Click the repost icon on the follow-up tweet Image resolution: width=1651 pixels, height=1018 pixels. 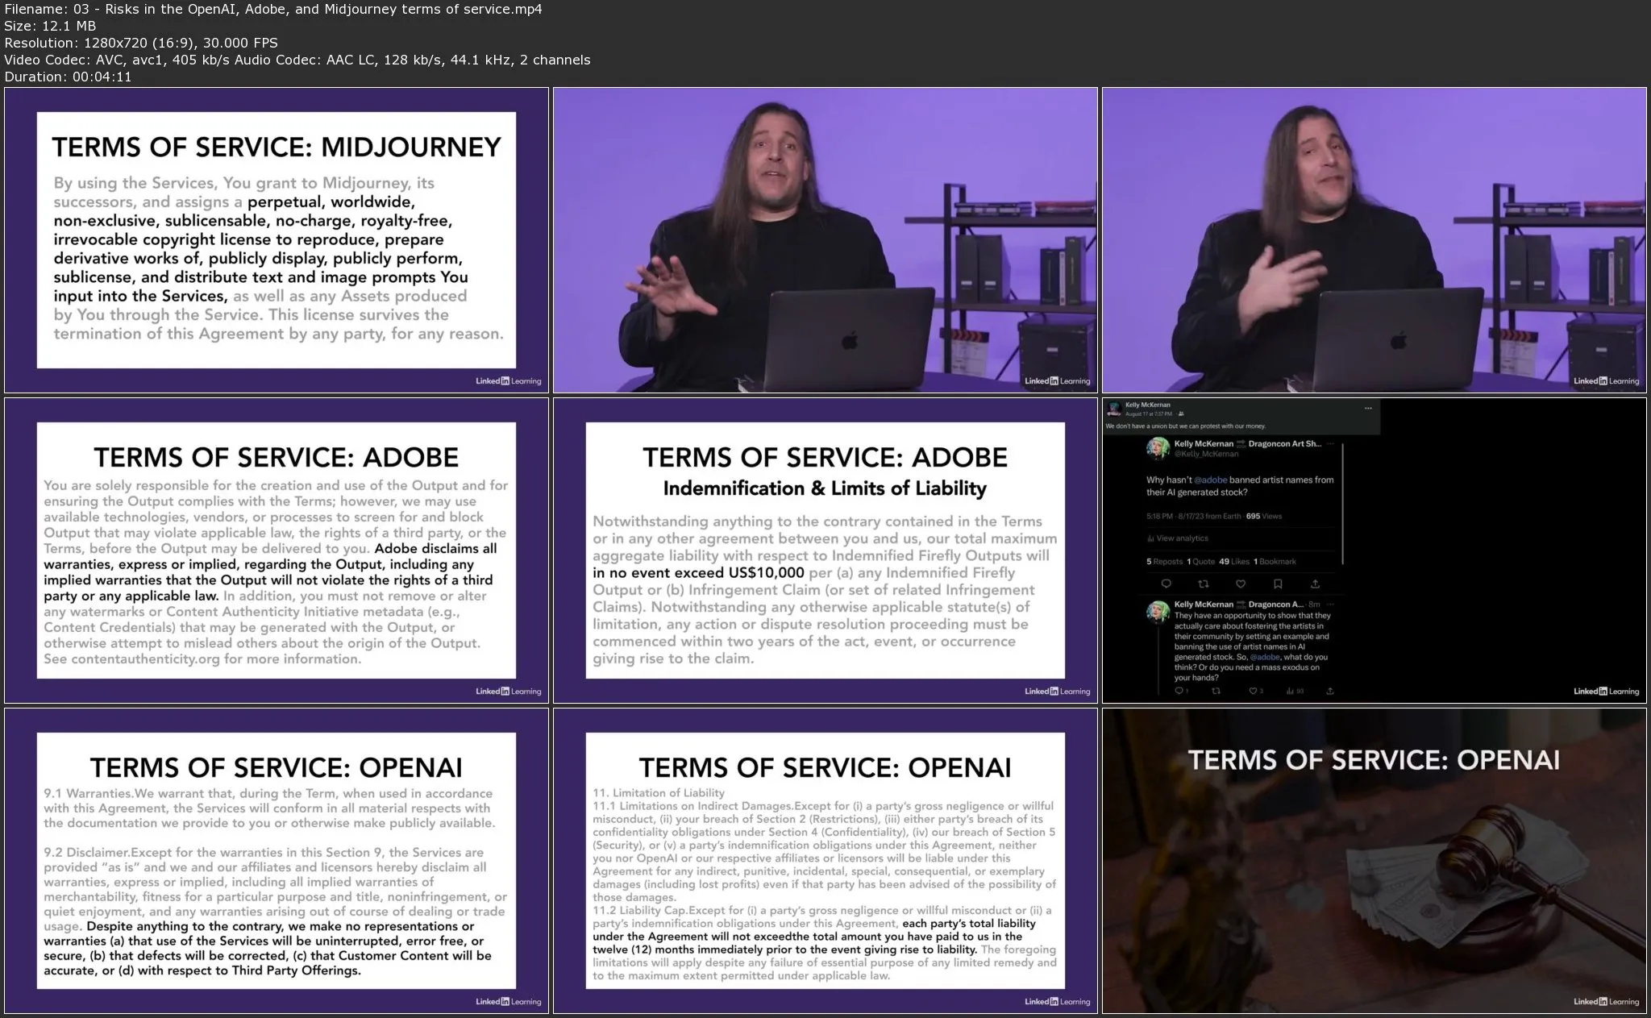(x=1216, y=691)
